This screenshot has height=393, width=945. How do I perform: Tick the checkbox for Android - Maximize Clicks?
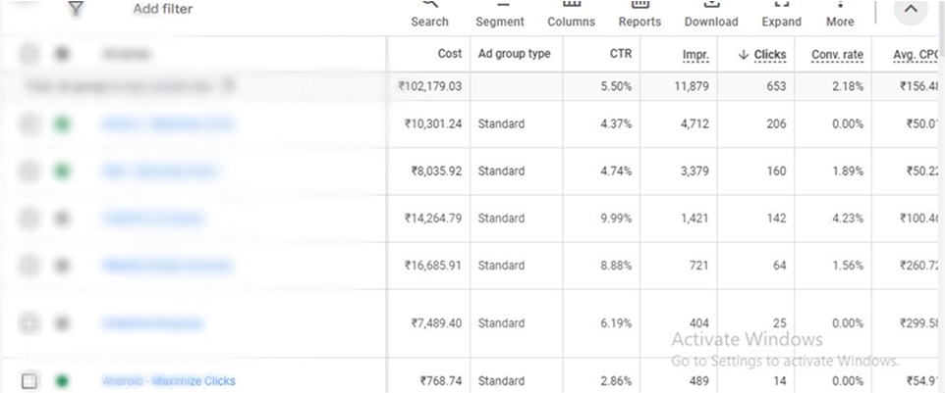(29, 381)
